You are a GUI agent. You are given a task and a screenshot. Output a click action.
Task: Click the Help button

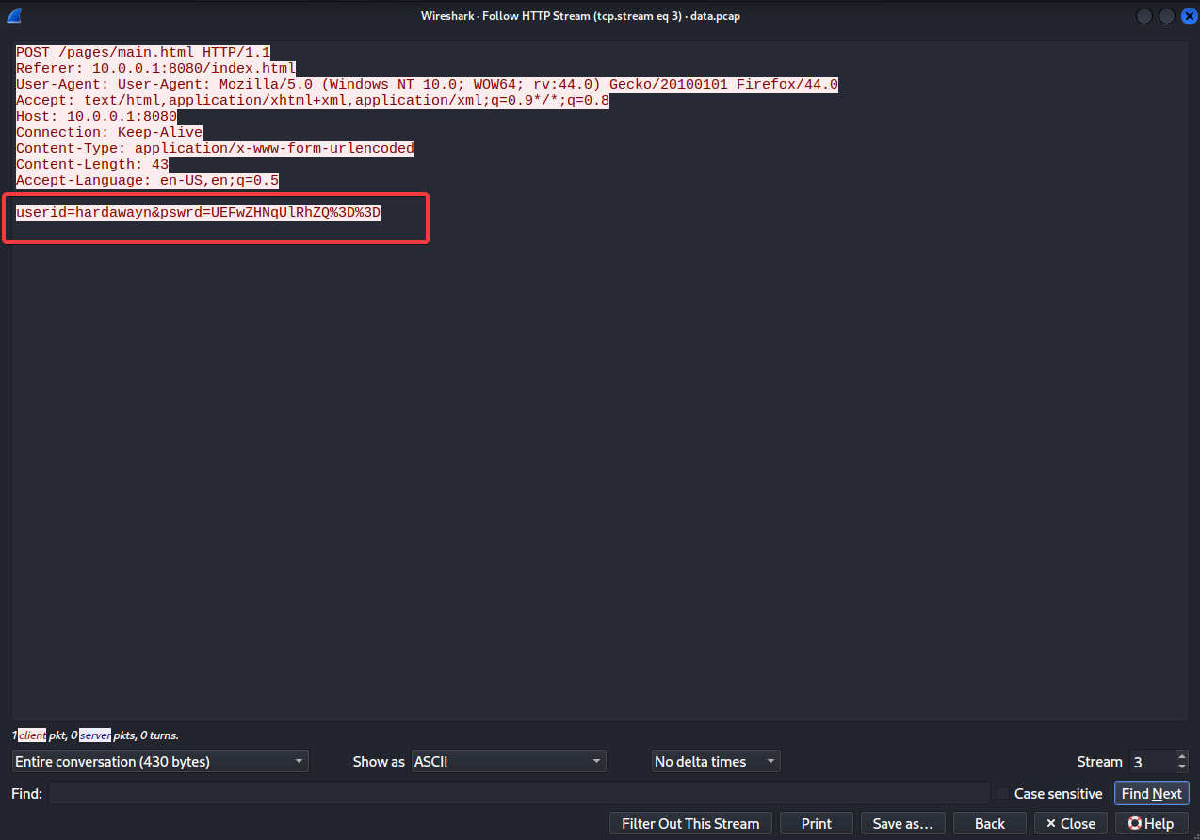(1151, 824)
